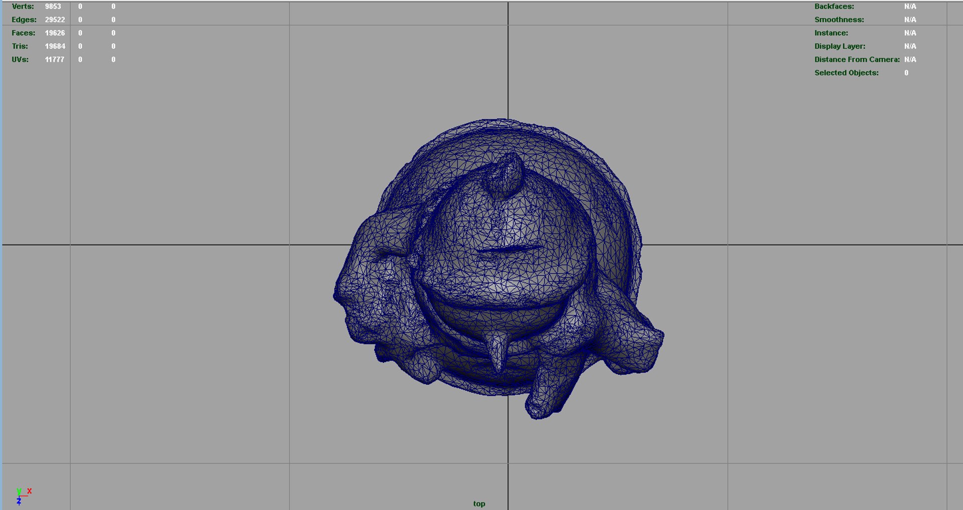Click the Display Layer label

click(840, 46)
